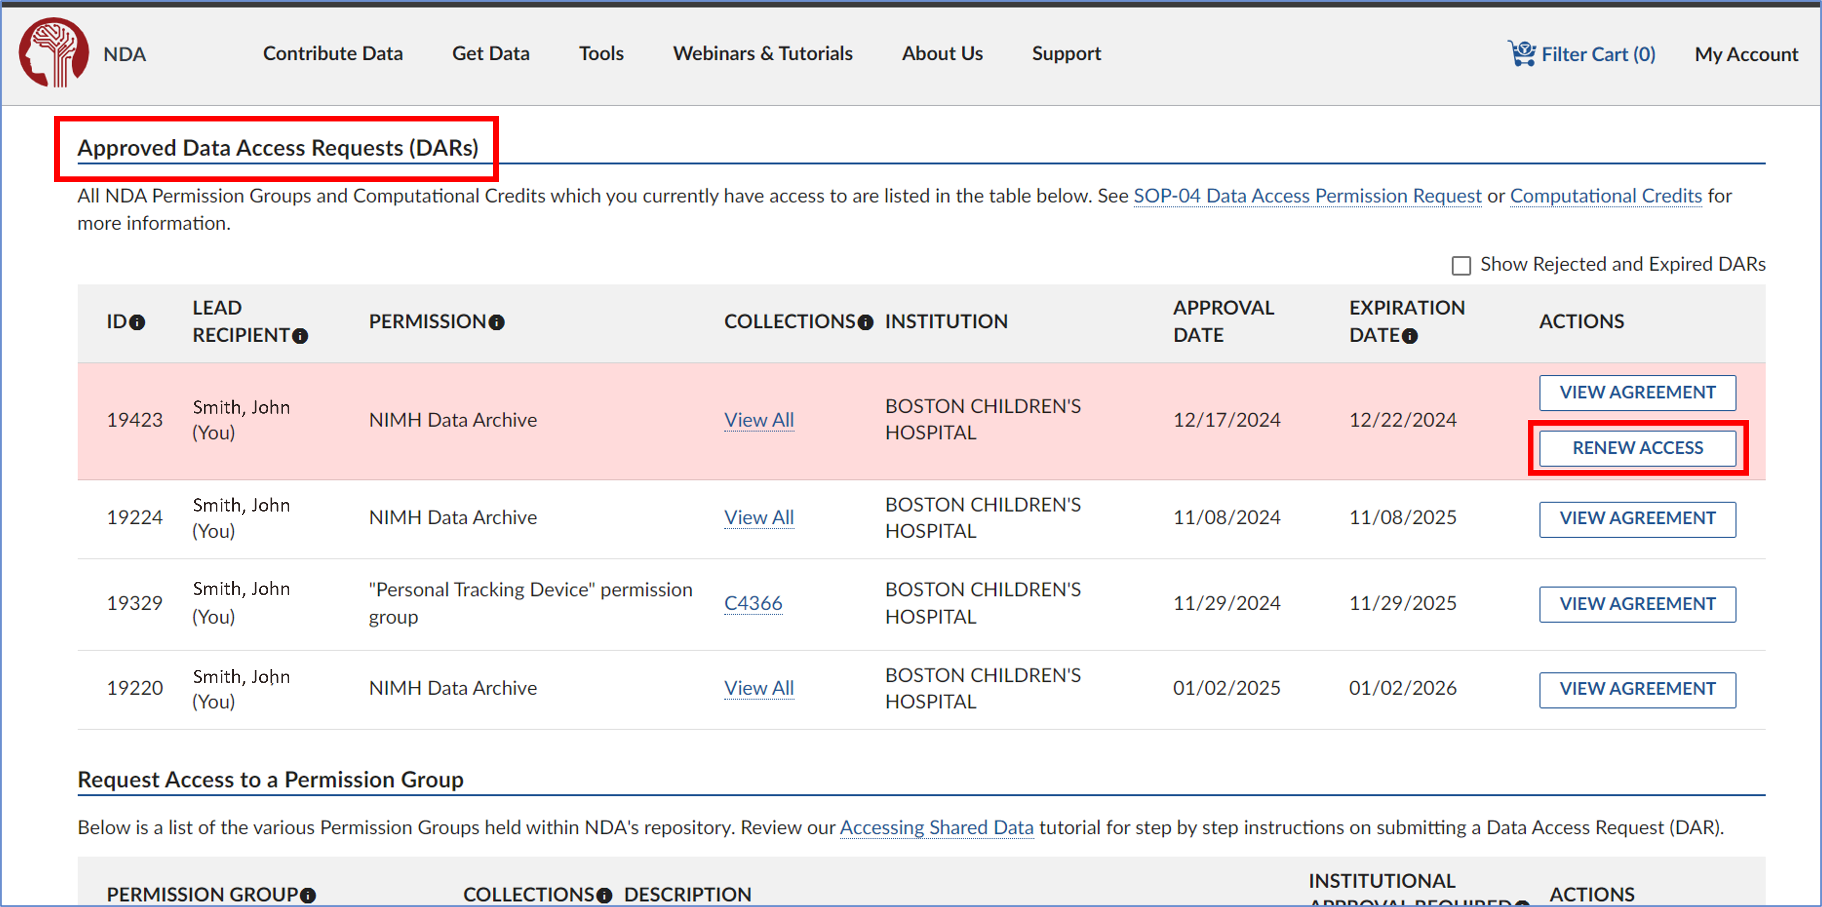This screenshot has height=907, width=1822.
Task: Click info icon beside Collections header in DAR table
Action: click(865, 322)
